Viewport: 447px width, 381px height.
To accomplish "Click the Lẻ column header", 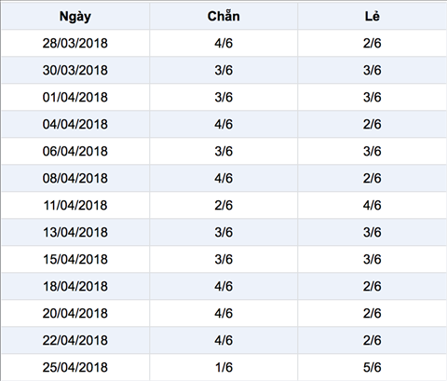I will click(372, 16).
